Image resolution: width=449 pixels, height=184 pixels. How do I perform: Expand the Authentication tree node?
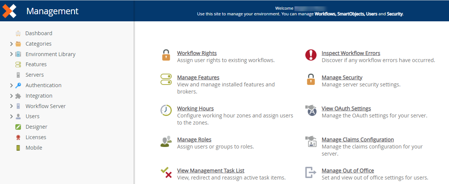tap(11, 85)
